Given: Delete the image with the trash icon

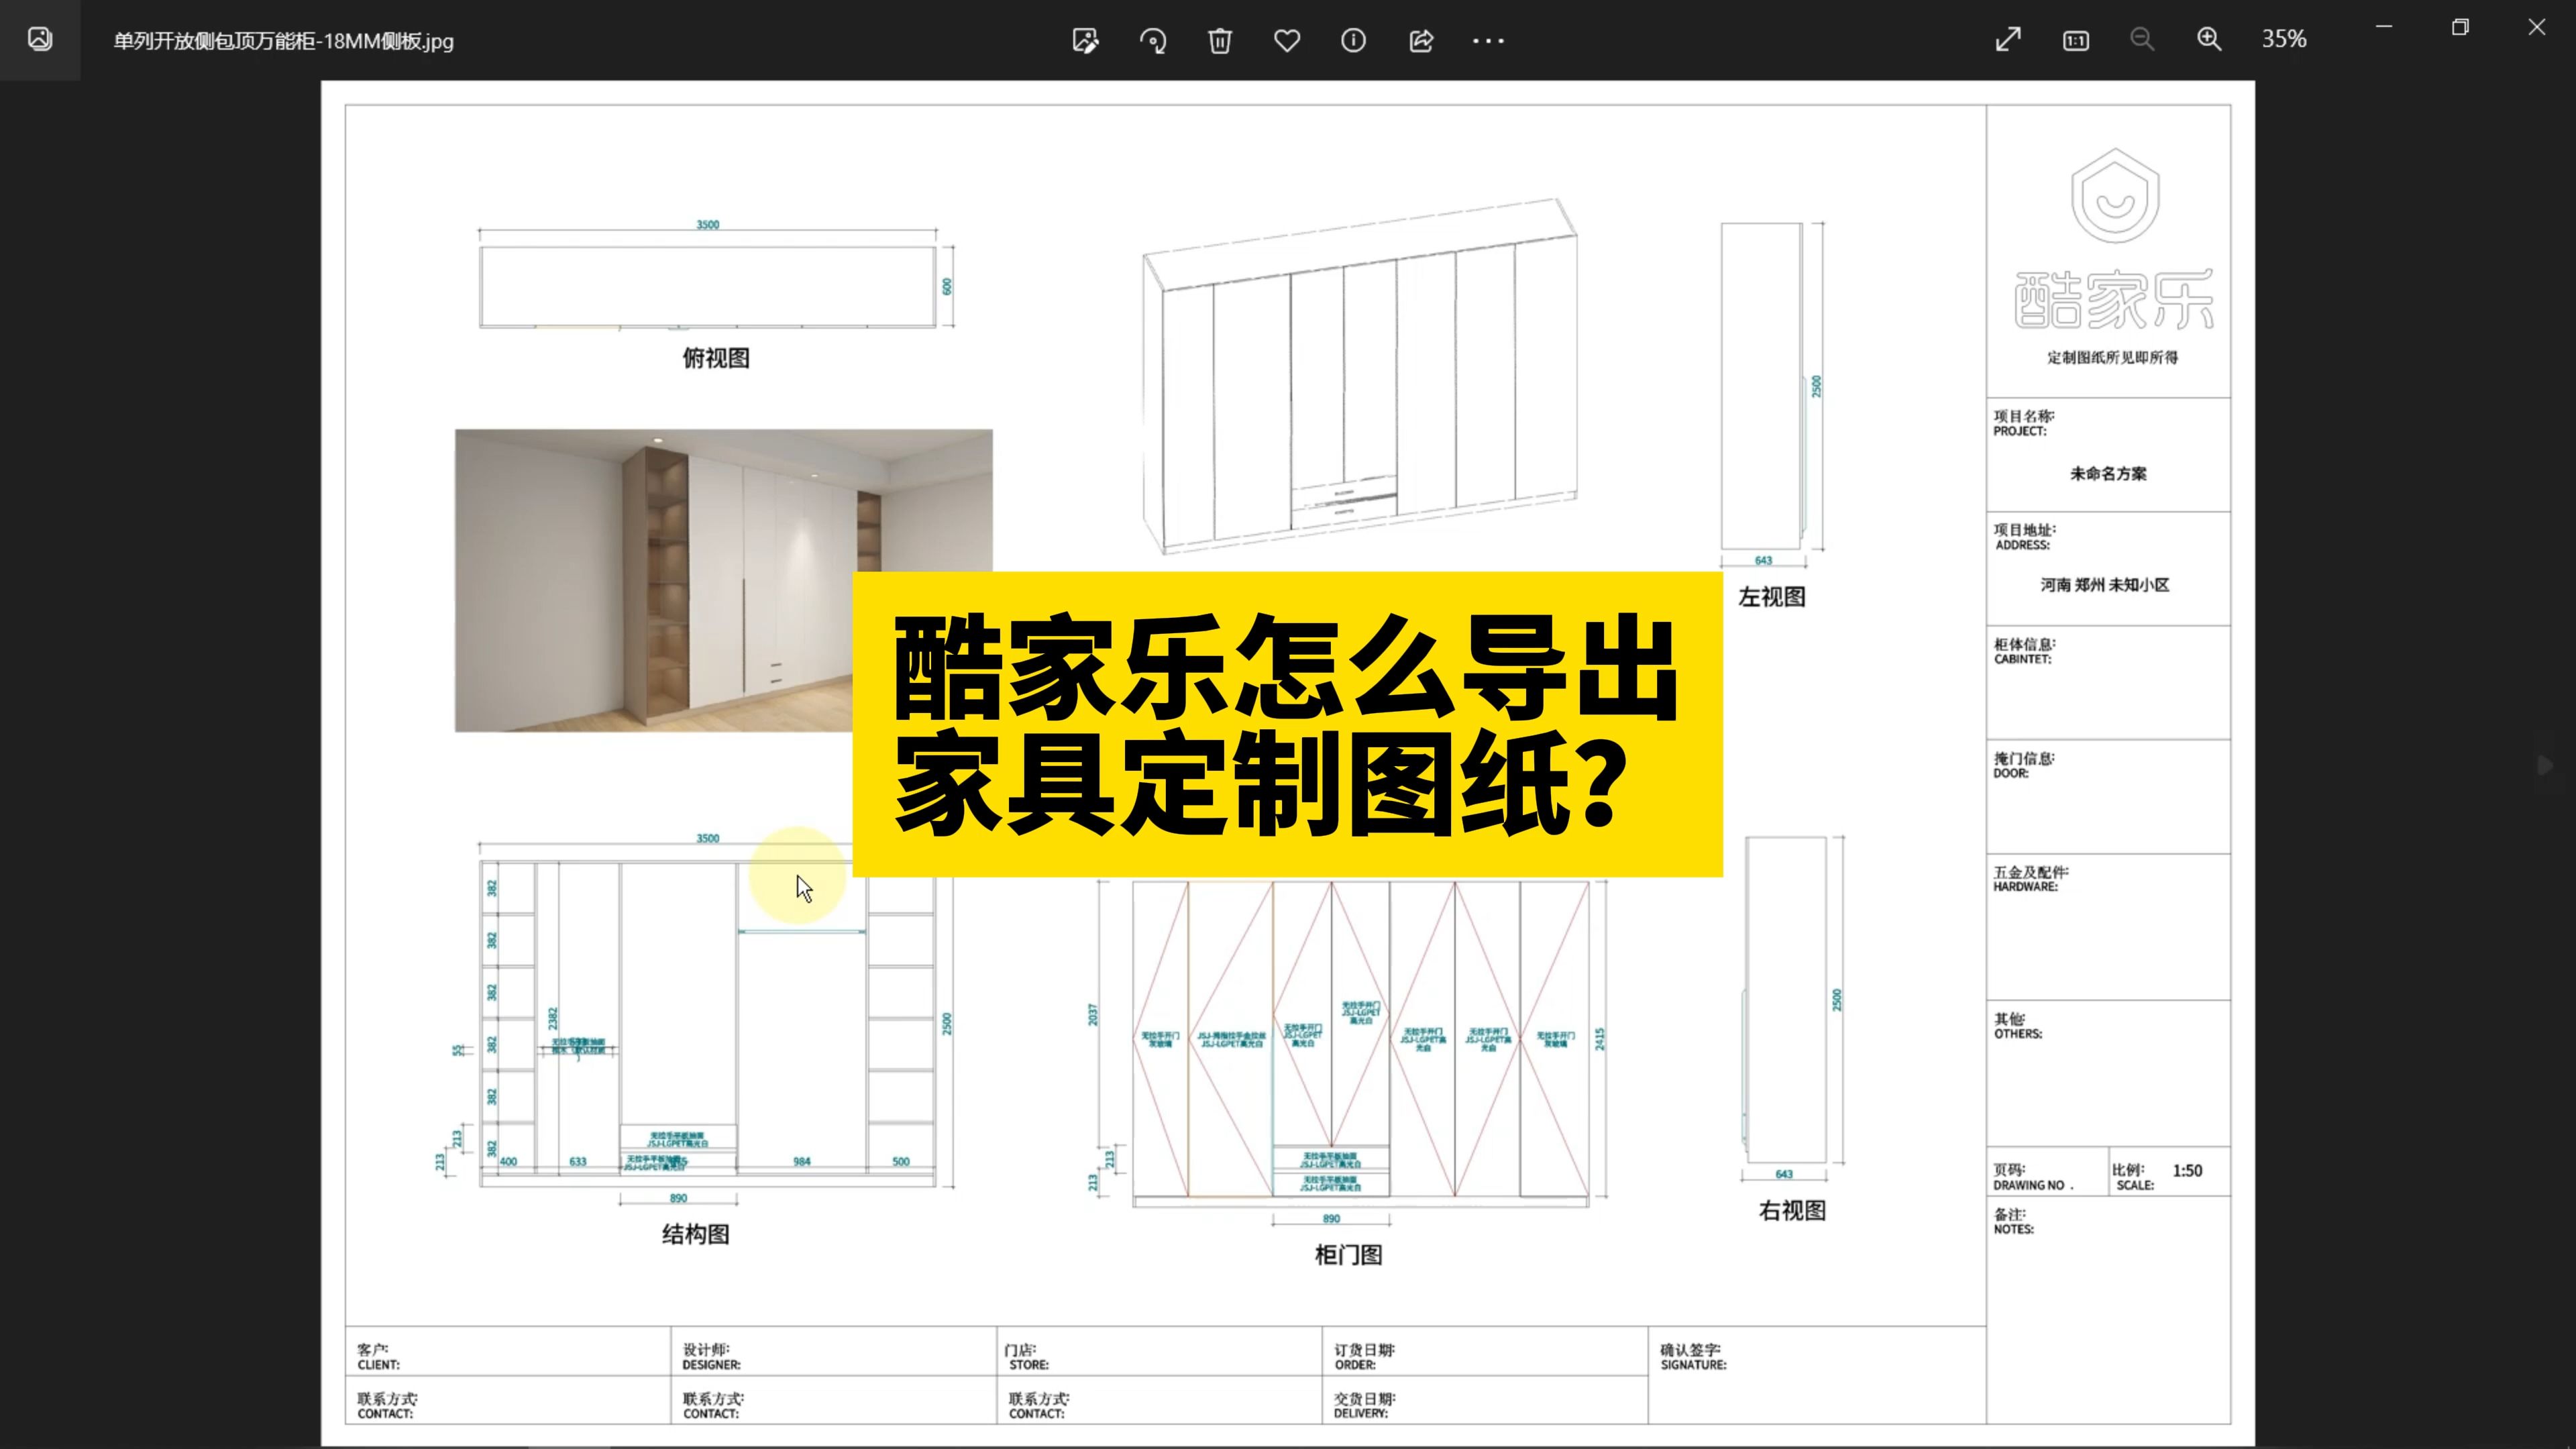Looking at the screenshot, I should [x=1220, y=40].
